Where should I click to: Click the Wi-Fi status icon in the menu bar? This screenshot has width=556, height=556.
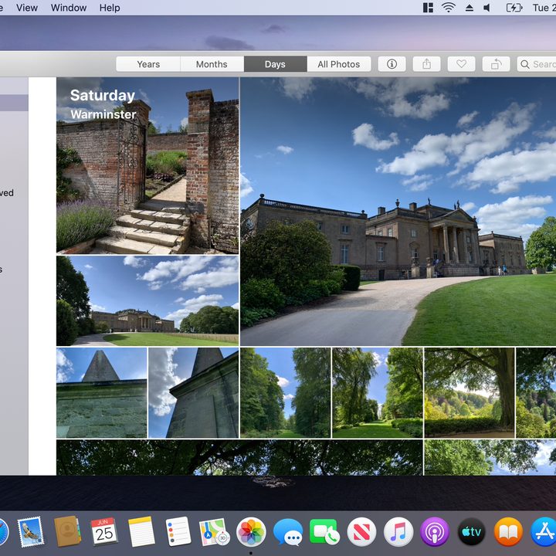click(x=449, y=8)
